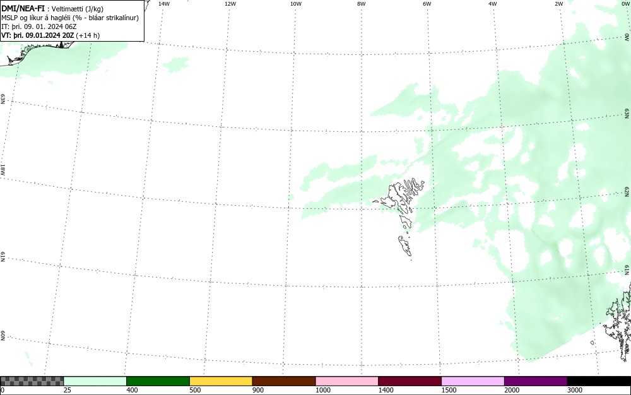This screenshot has height=395, width=631.
Task: Click the dark green 400–500 legend swatch
Action: click(x=158, y=381)
